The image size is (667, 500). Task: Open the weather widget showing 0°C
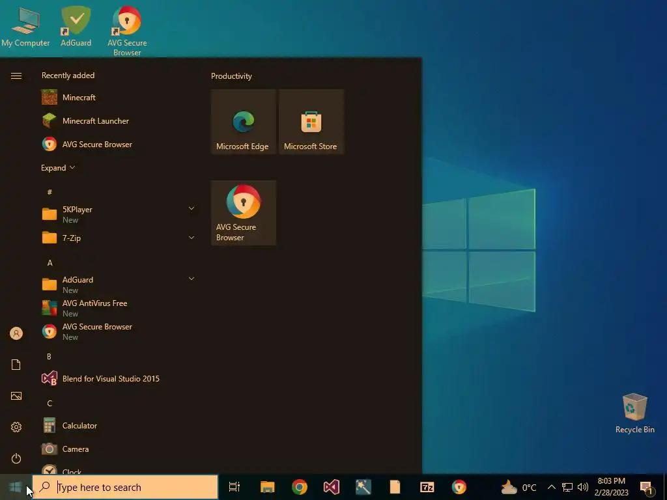518,487
